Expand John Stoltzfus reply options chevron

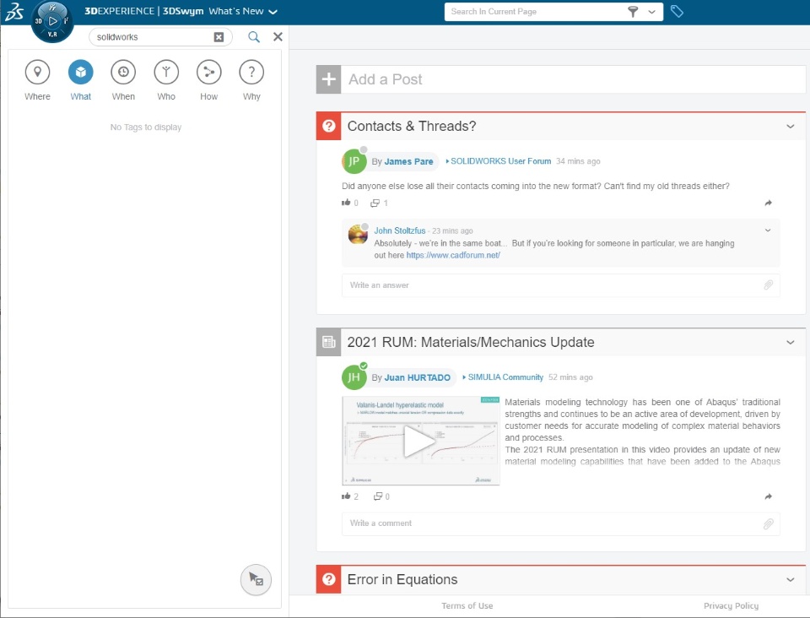coord(768,230)
